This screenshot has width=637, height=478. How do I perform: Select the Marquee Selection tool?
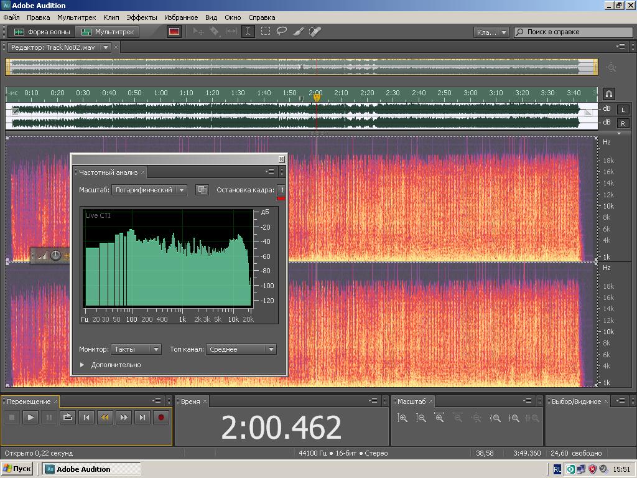(x=265, y=32)
